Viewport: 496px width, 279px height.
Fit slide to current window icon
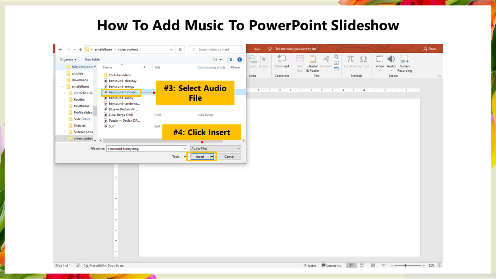(439, 265)
